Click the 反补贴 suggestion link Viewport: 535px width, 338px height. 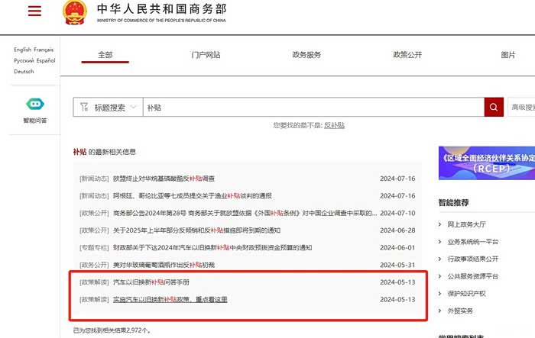point(334,125)
